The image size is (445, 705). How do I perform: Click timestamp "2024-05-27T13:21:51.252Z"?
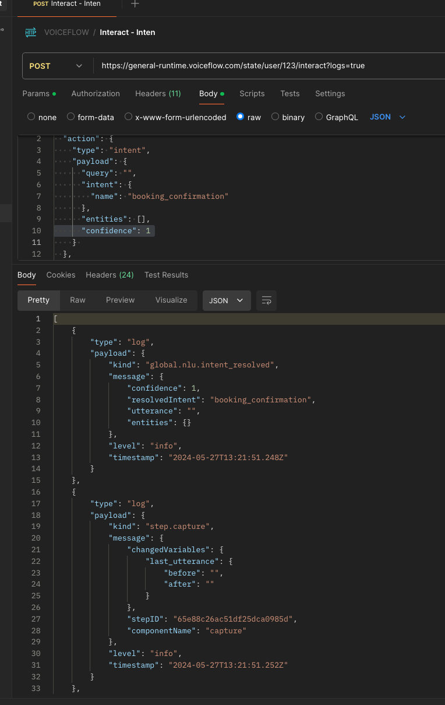click(228, 665)
